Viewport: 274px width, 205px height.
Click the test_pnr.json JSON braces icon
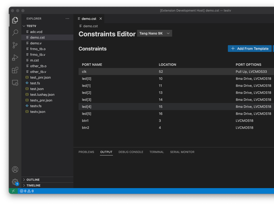point(27,77)
